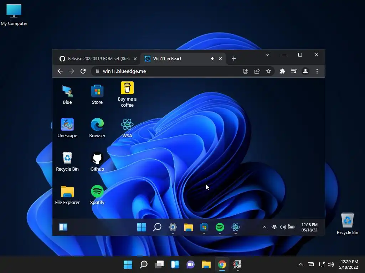This screenshot has width=365, height=273.
Task: Open the Buy me a coffee icon
Action: pyautogui.click(x=127, y=95)
